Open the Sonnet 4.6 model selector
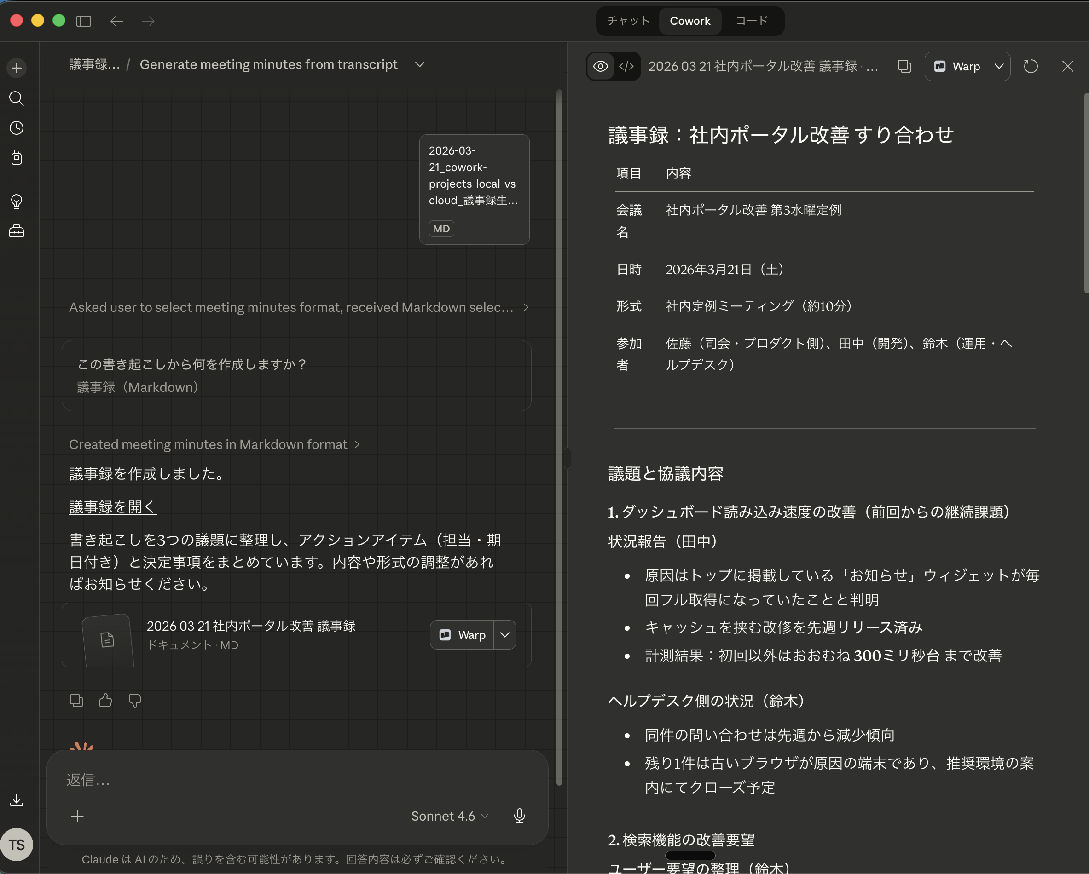This screenshot has width=1089, height=874. 449,816
